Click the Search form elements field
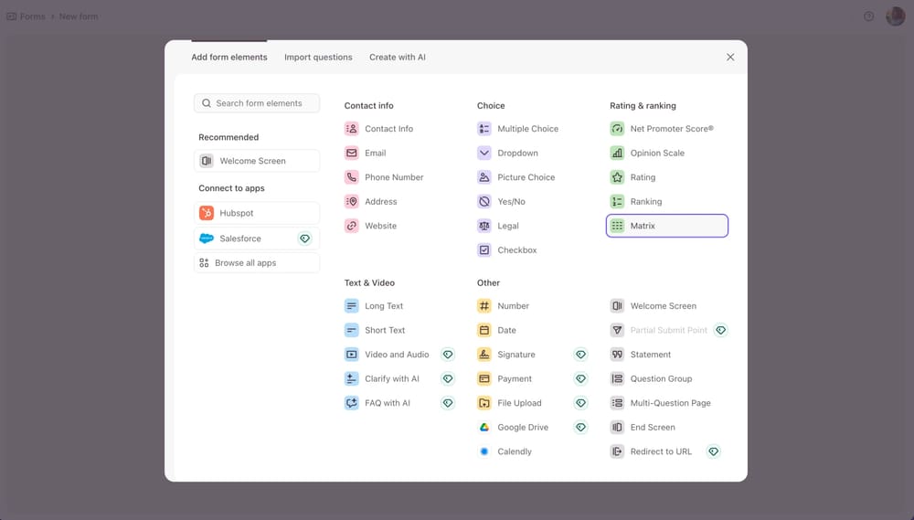 click(258, 103)
